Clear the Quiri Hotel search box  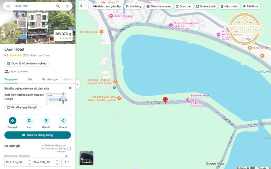click(x=67, y=6)
